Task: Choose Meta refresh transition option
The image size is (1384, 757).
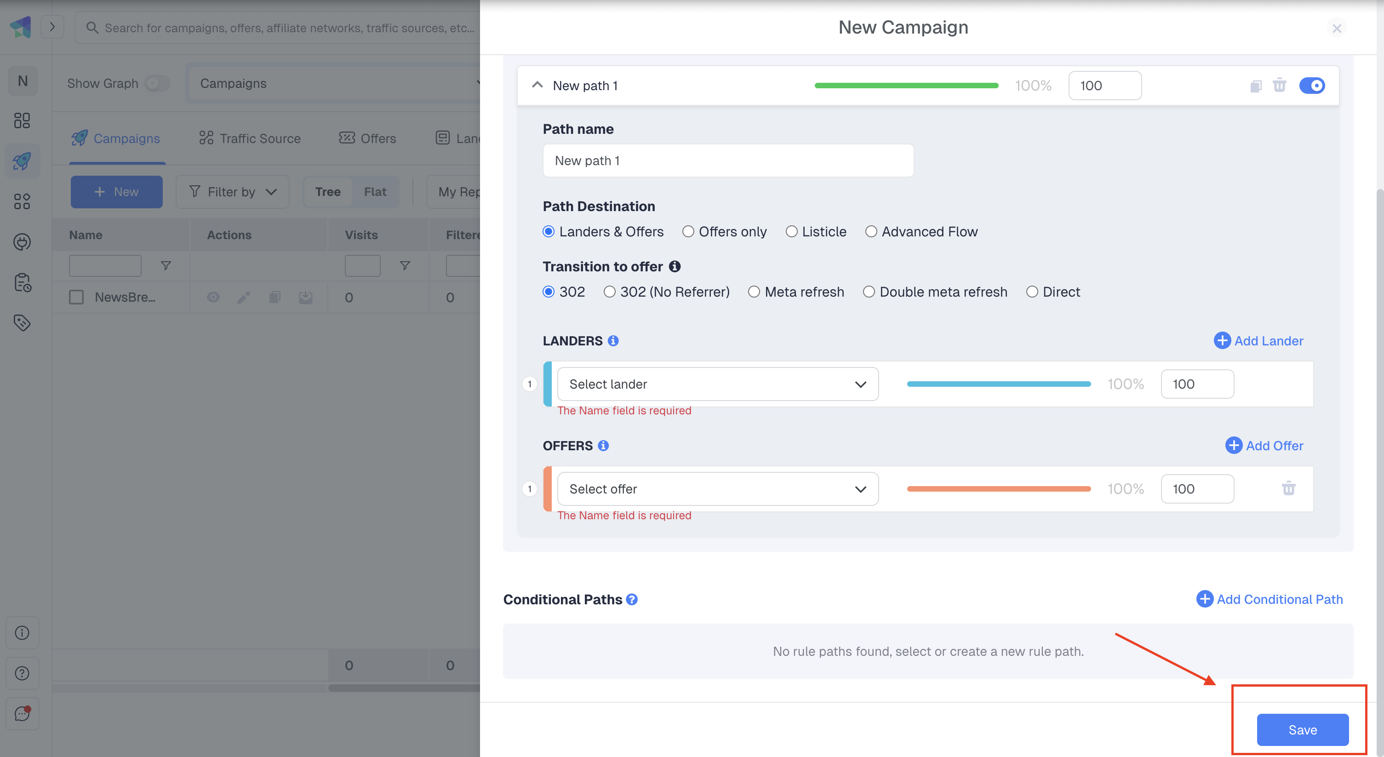Action: point(754,292)
